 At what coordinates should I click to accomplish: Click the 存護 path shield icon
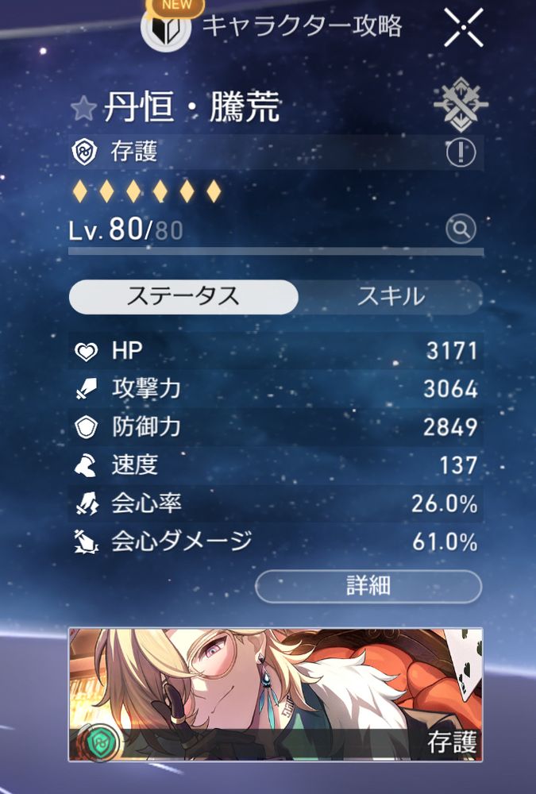tap(85, 152)
